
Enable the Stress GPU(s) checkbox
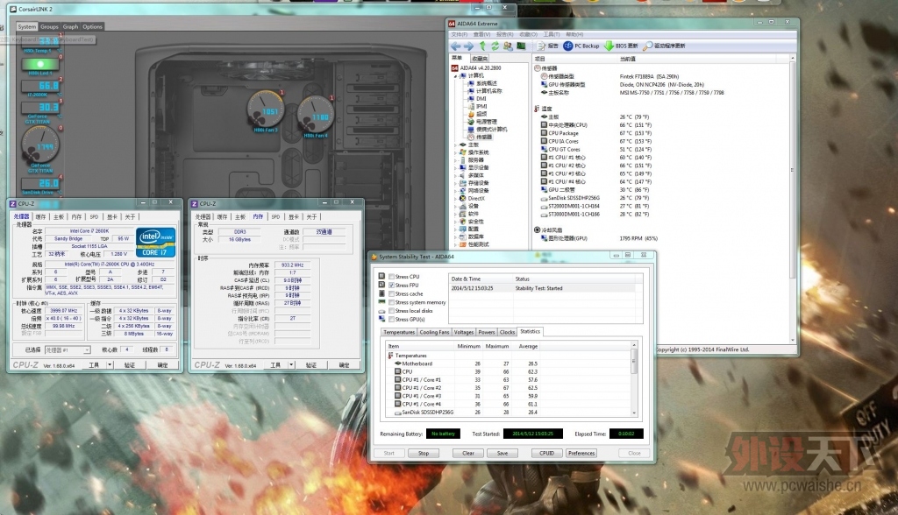(391, 320)
